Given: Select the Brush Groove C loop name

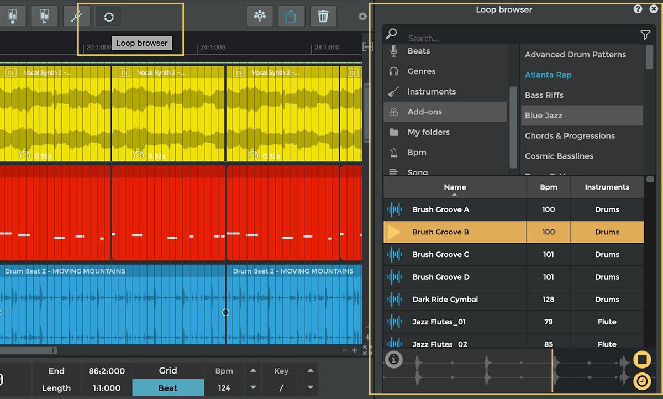Looking at the screenshot, I should point(441,255).
